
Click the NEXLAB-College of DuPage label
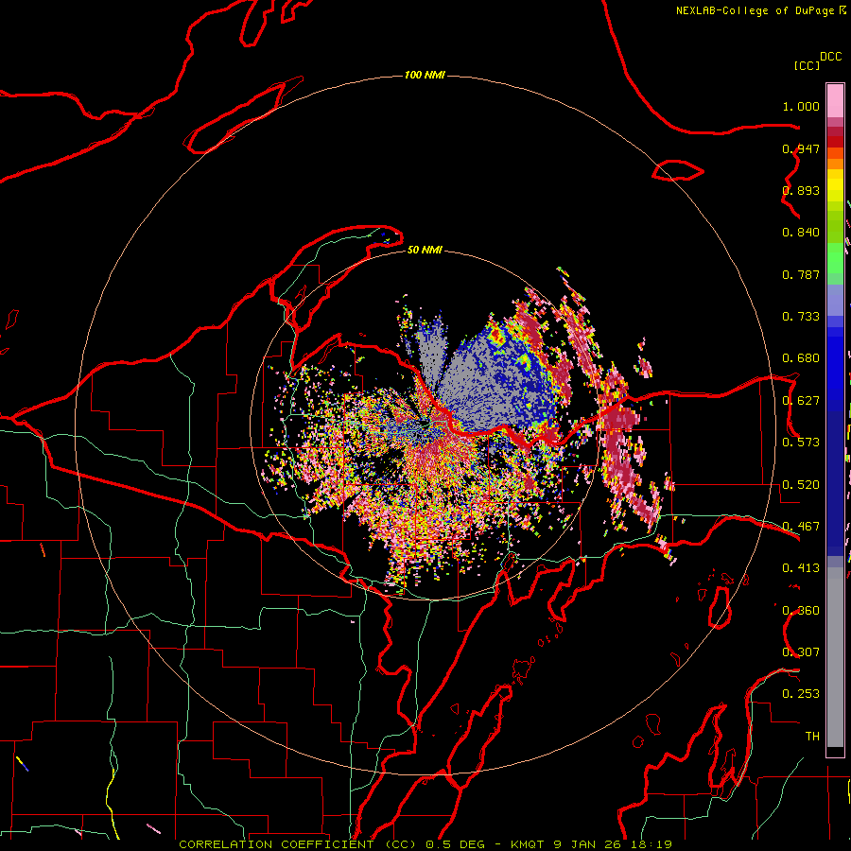(755, 10)
